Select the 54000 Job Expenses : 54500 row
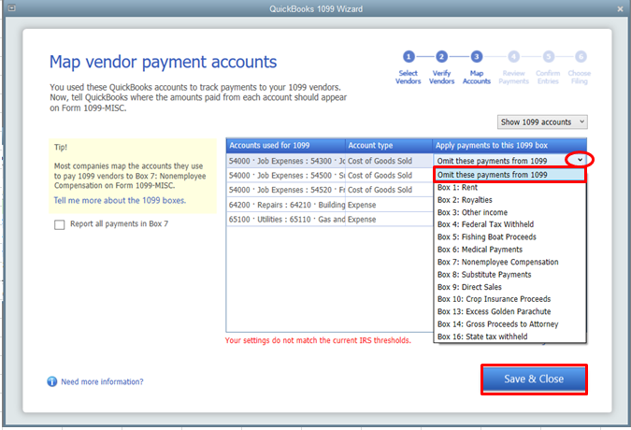 click(x=329, y=176)
